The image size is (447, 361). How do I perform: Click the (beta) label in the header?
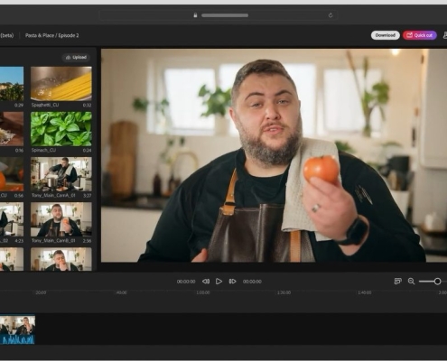click(7, 35)
